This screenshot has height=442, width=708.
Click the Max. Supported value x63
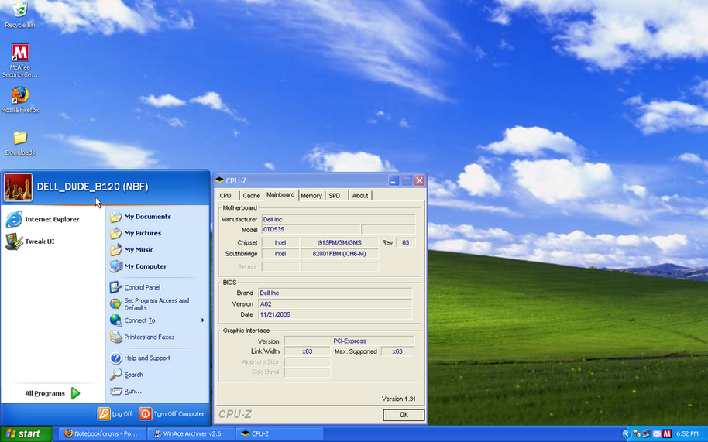397,351
